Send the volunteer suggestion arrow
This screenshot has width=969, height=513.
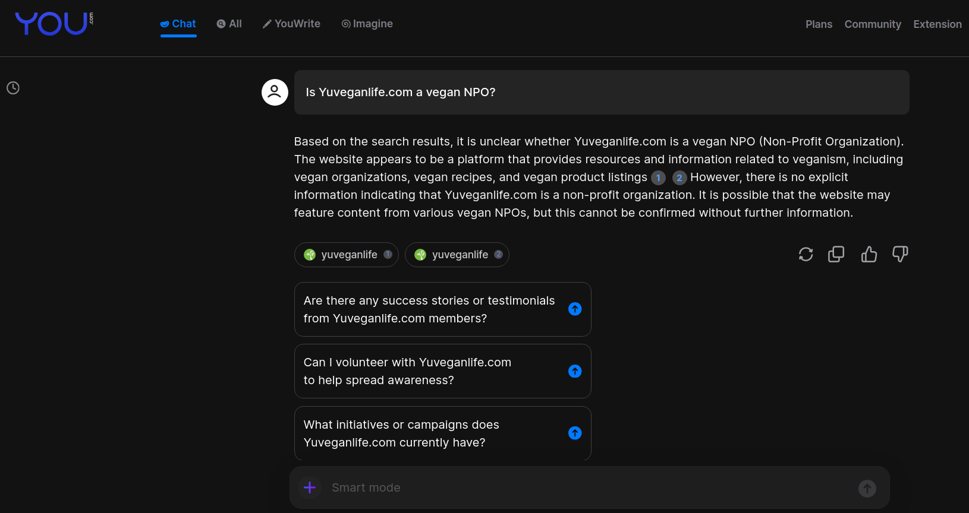coord(575,371)
